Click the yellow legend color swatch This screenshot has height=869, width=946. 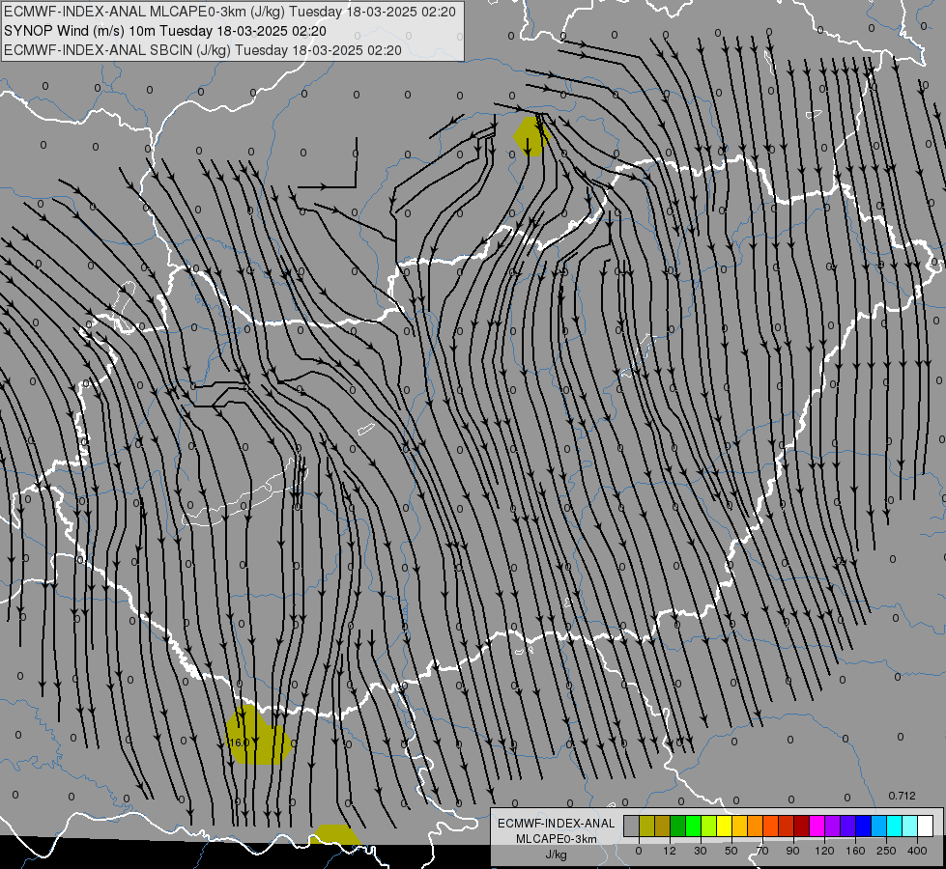click(x=725, y=826)
